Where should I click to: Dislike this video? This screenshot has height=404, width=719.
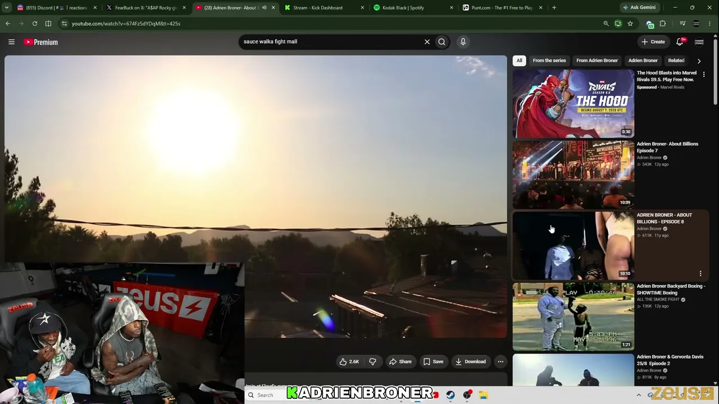(372, 361)
